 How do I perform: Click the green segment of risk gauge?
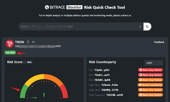pos(23,92)
